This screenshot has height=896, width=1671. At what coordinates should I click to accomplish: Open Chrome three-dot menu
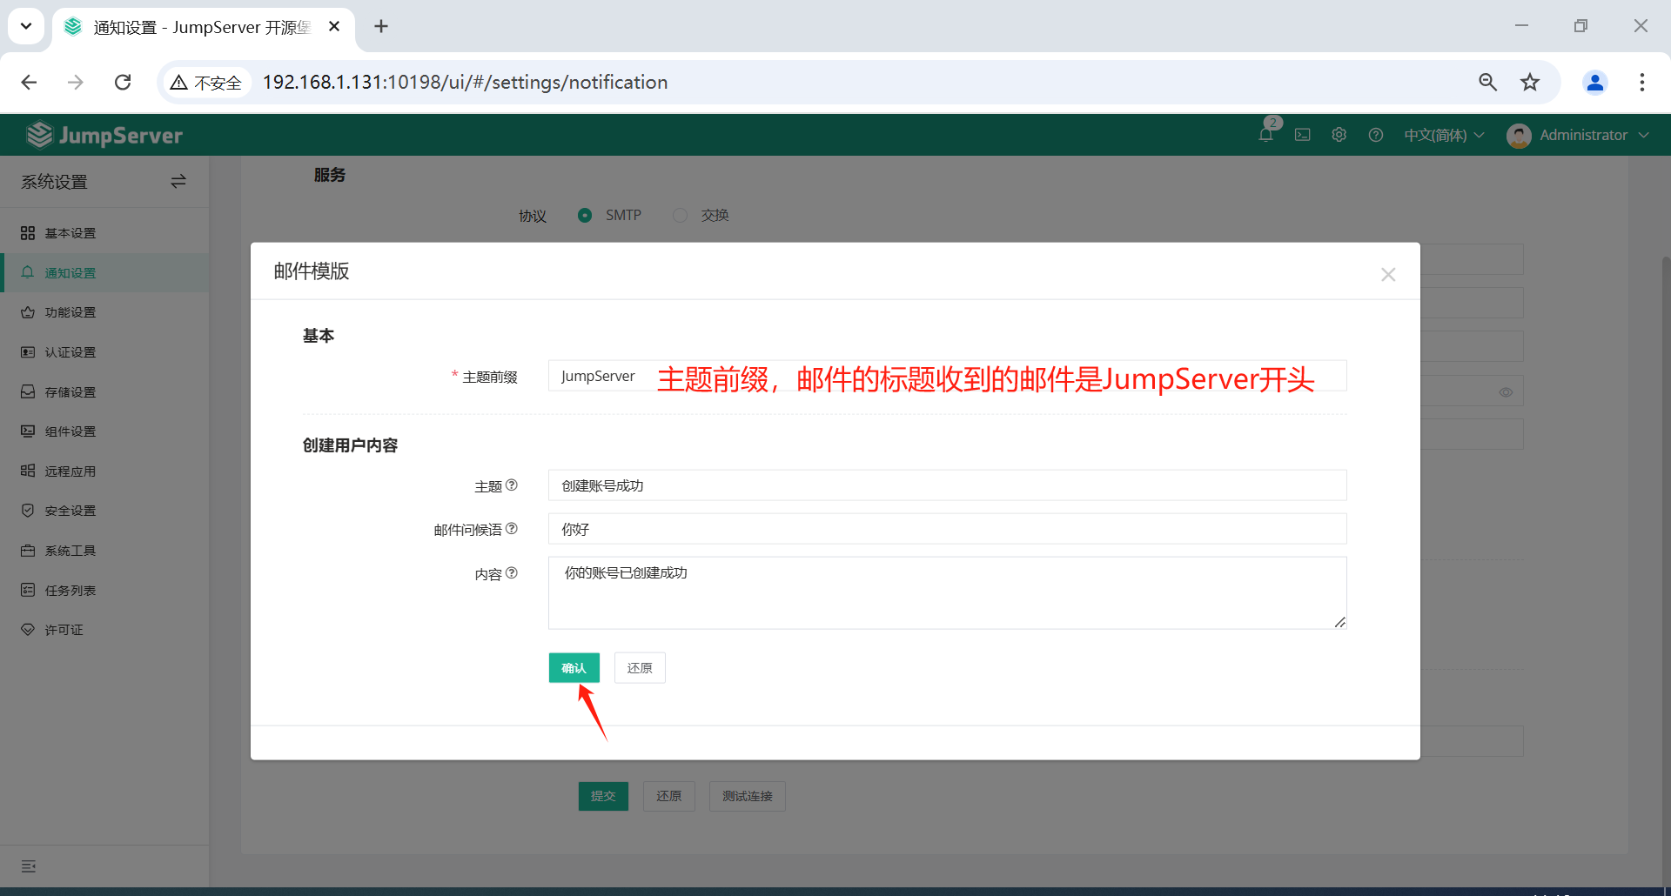(x=1642, y=82)
